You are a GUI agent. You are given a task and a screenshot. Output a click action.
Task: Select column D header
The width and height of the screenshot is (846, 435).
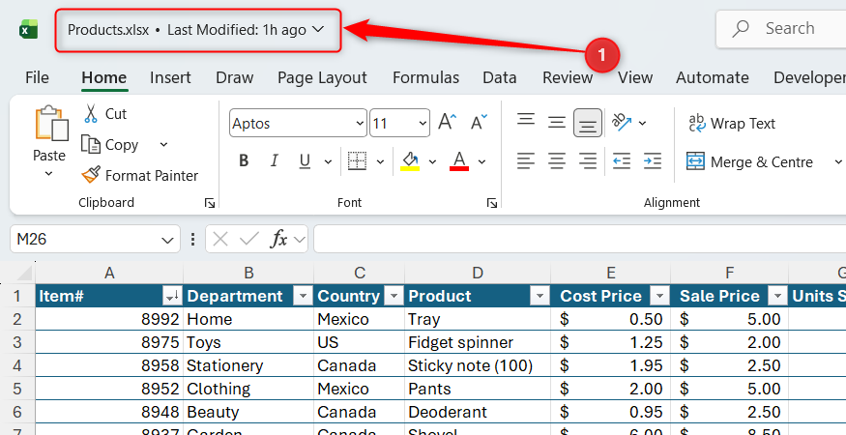pyautogui.click(x=478, y=274)
